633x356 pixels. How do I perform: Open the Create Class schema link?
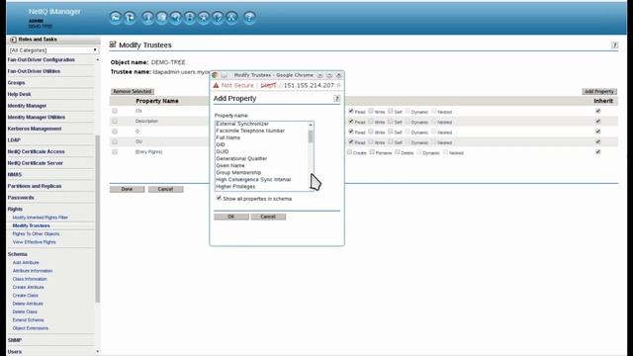click(x=25, y=296)
